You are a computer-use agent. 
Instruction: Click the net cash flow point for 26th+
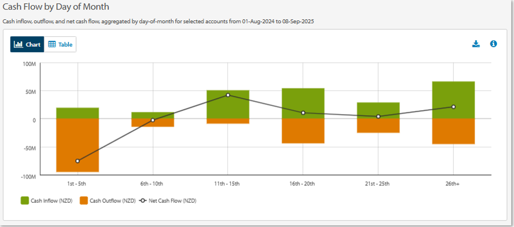point(453,107)
